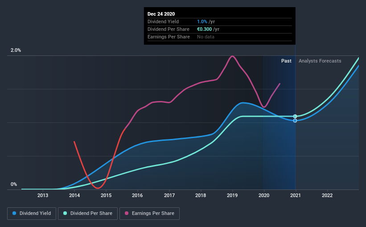Click the 2015 x-axis label
Viewport: 366px width, 227px height.
point(106,195)
